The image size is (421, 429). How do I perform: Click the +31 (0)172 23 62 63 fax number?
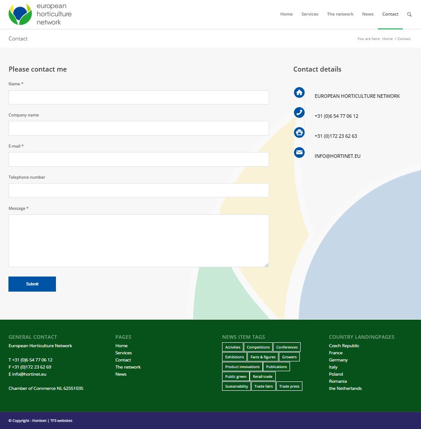coord(336,136)
